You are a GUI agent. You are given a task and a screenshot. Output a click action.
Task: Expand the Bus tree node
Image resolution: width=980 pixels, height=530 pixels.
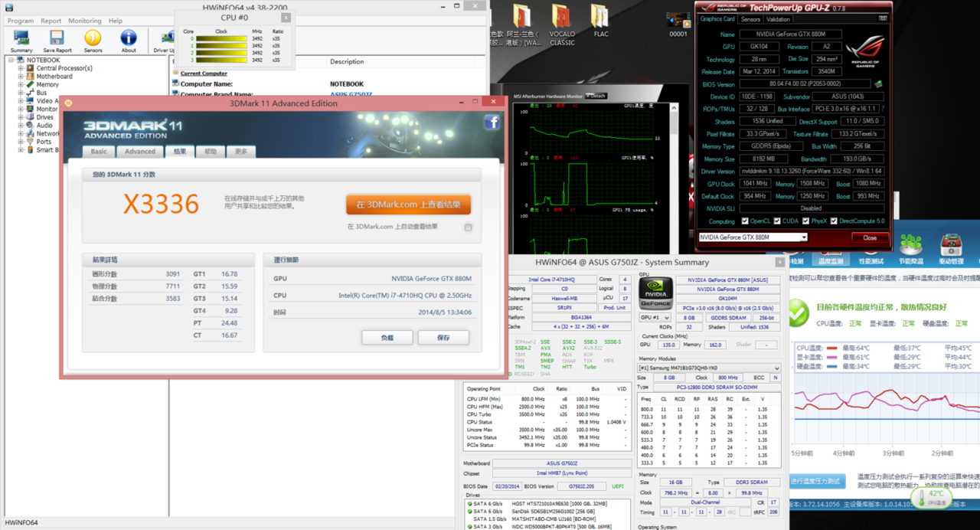pos(21,93)
